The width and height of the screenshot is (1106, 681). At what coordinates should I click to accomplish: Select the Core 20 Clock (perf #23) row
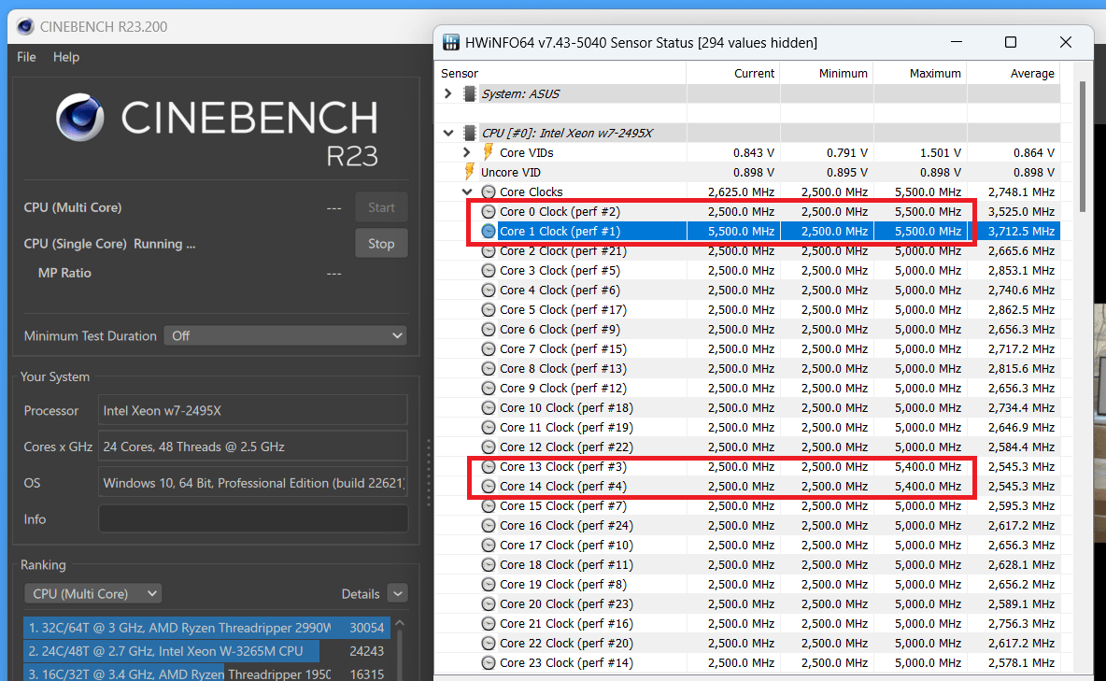[747, 604]
